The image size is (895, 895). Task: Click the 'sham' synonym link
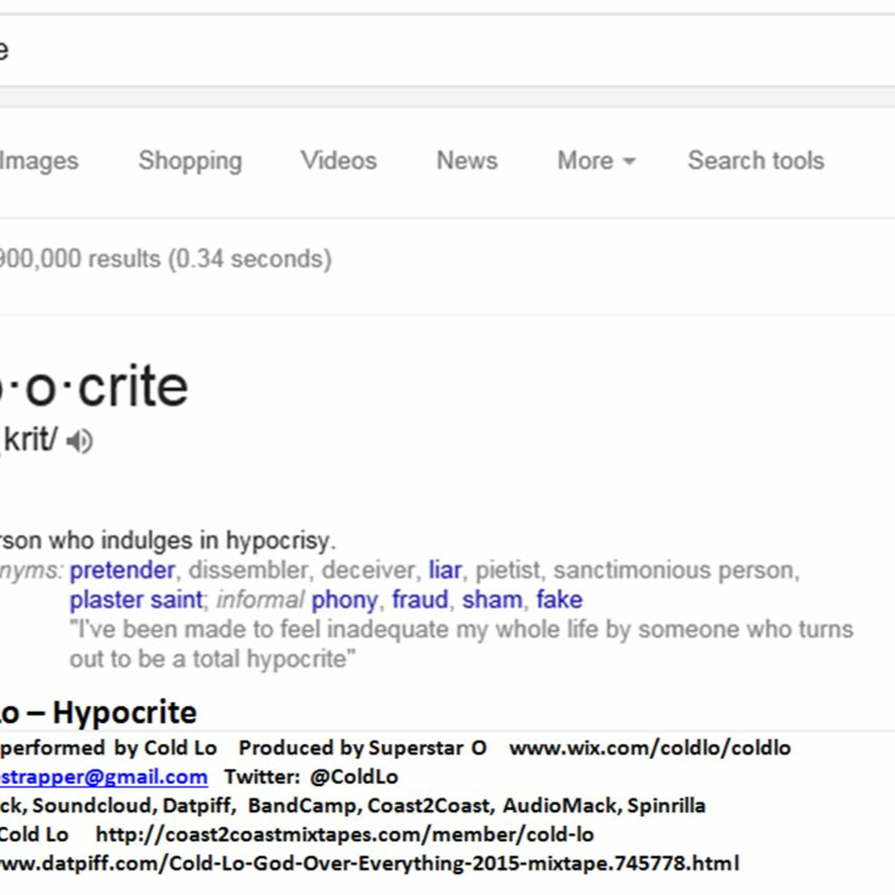492,599
